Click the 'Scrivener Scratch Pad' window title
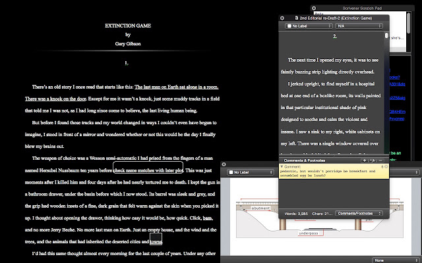The image size is (422, 263). [x=362, y=9]
